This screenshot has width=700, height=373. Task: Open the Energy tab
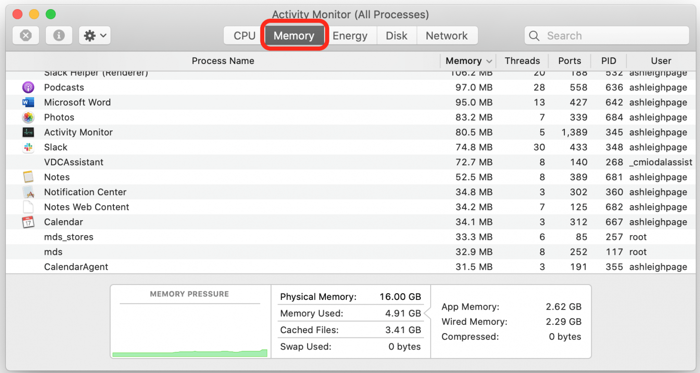(x=350, y=36)
